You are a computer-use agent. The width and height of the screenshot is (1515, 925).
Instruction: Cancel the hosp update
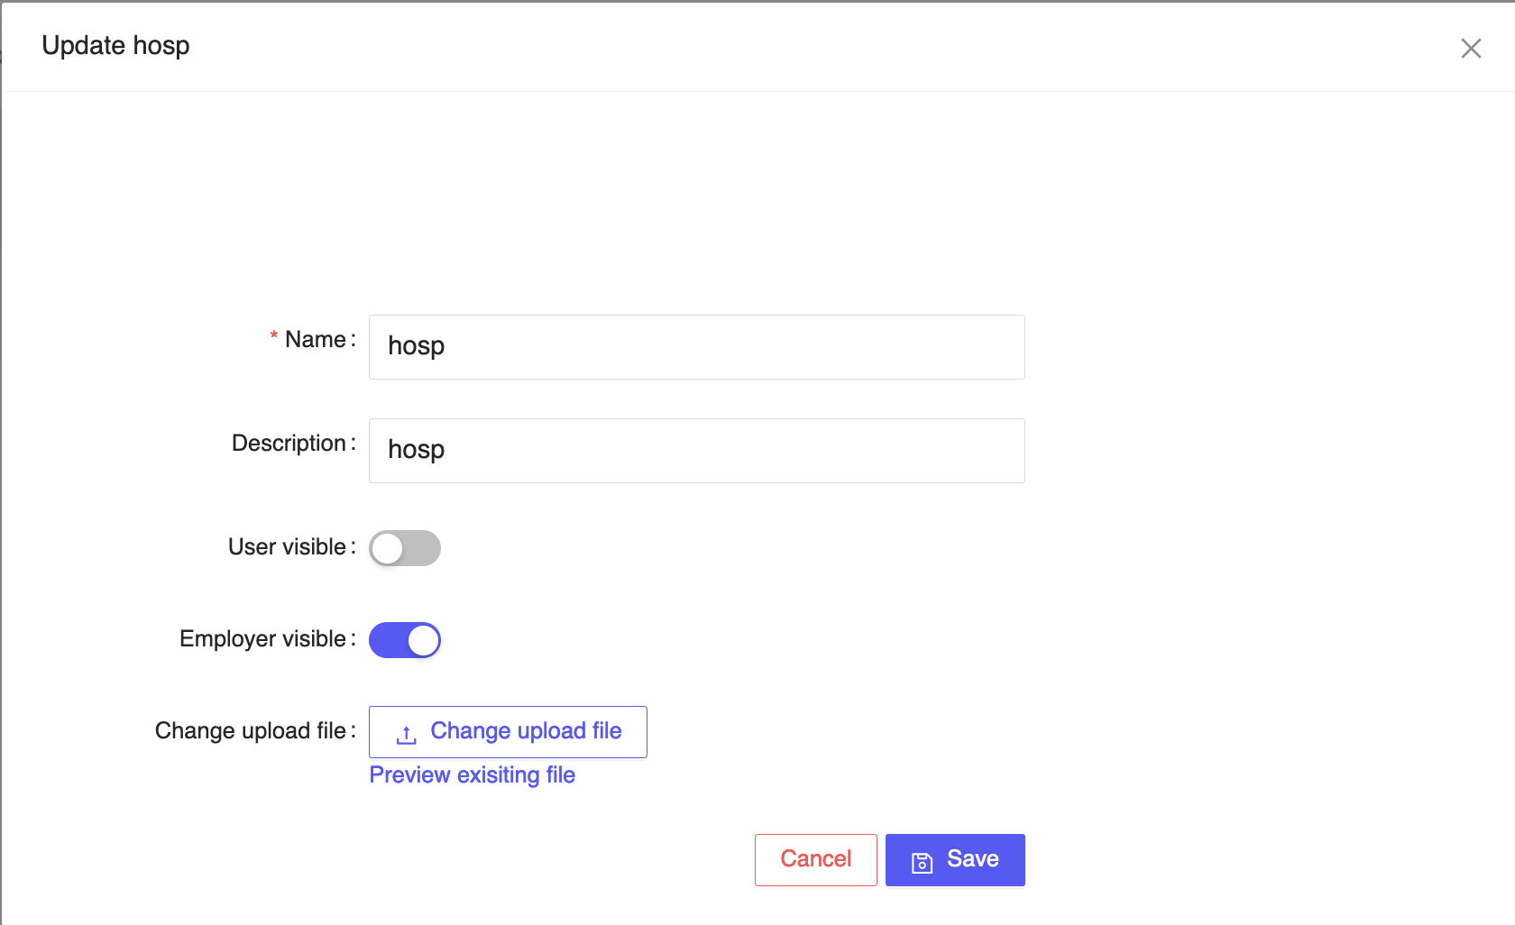point(815,859)
